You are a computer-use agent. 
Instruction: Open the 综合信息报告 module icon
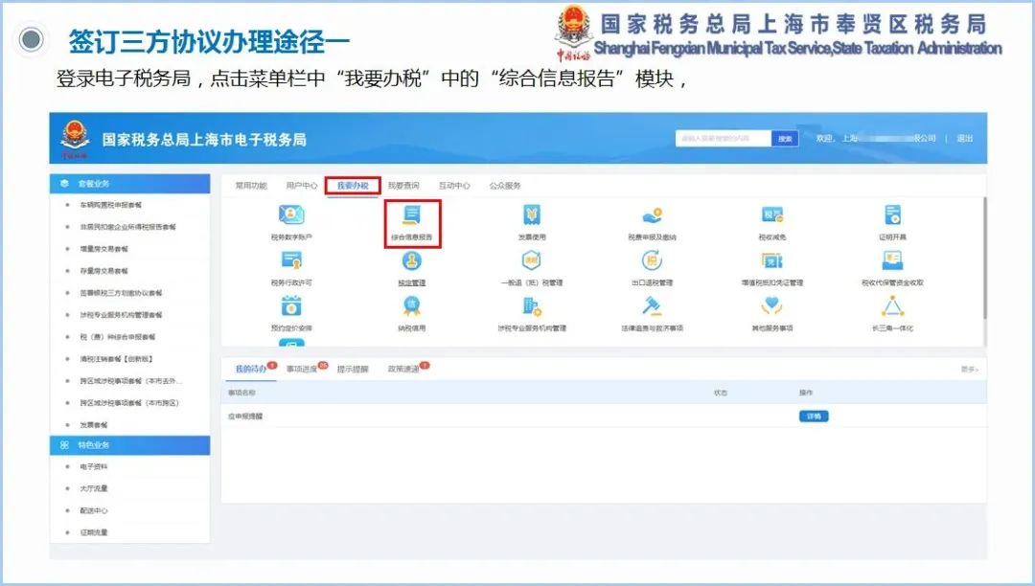[412, 215]
